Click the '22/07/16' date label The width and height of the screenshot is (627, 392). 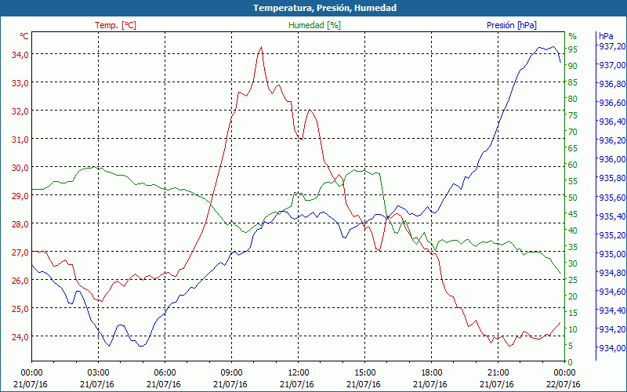click(x=563, y=385)
